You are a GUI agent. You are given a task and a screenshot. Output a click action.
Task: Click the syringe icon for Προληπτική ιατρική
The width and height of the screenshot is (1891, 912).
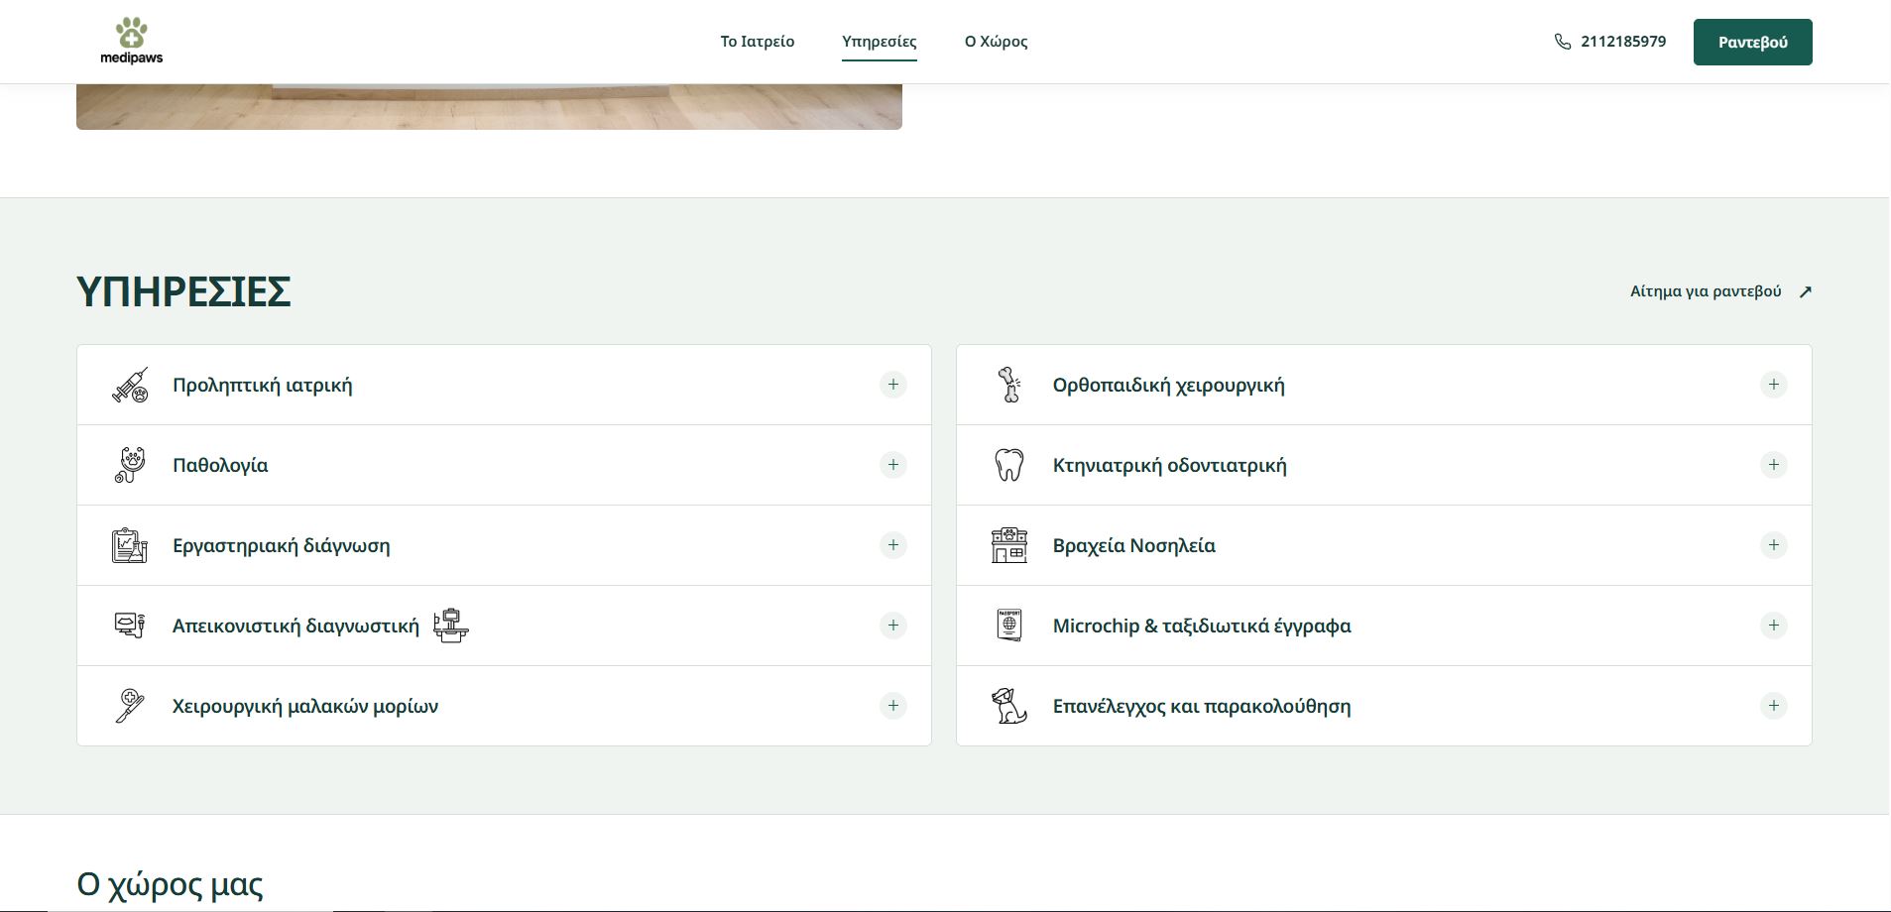click(130, 385)
